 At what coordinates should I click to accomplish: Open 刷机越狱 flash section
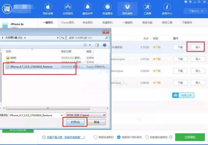pos(127,9)
